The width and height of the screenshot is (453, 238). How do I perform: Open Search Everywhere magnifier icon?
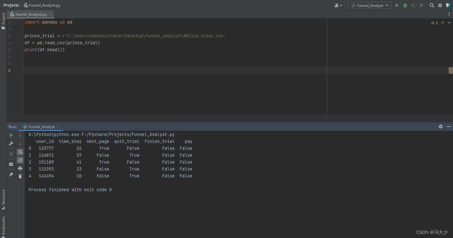tap(432, 5)
